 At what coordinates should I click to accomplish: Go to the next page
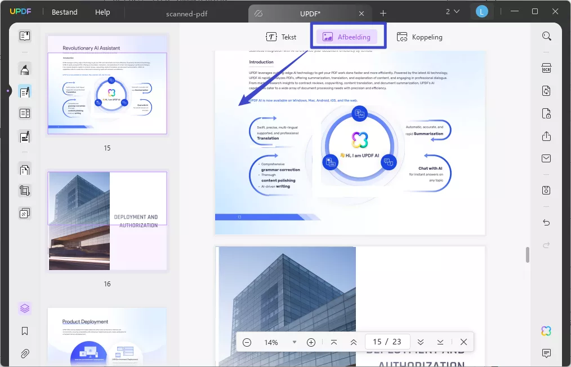click(x=420, y=342)
